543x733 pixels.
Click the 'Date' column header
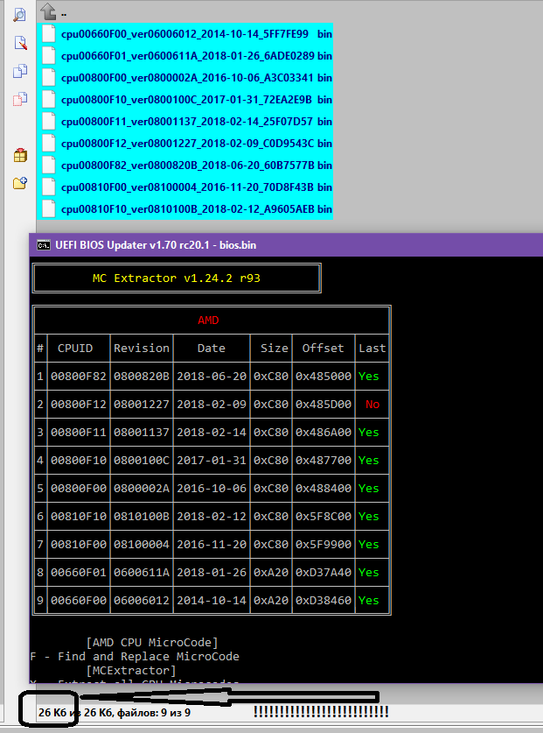pos(212,349)
